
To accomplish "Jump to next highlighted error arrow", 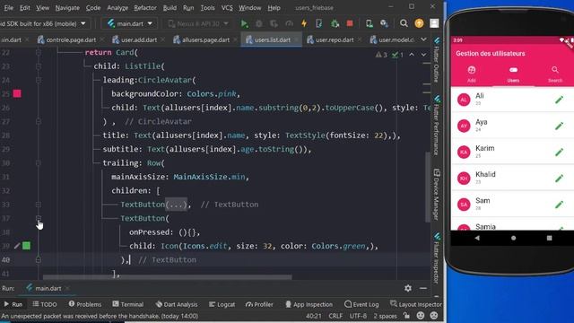I will pyautogui.click(x=423, y=55).
